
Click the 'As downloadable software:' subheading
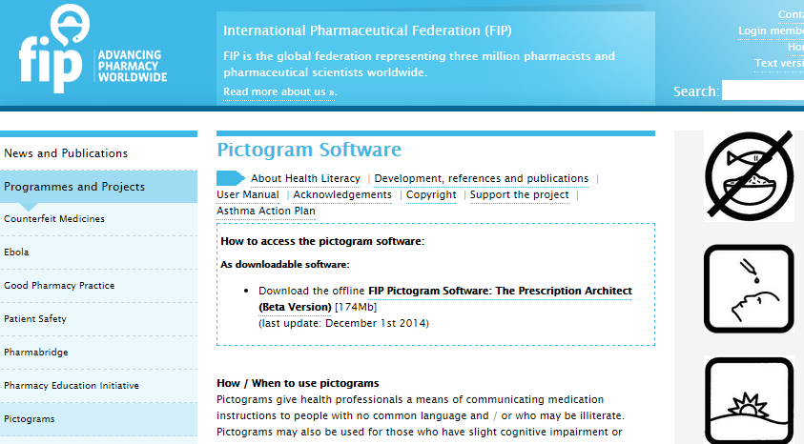click(285, 264)
